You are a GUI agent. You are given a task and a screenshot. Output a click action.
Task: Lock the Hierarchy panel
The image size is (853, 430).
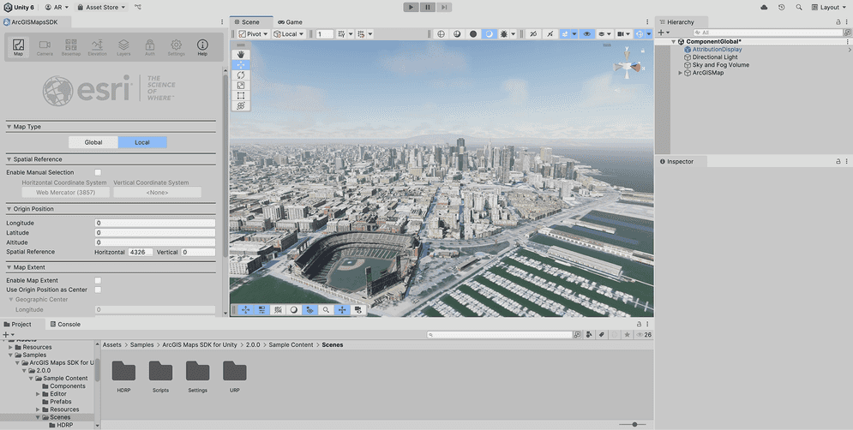tap(838, 22)
